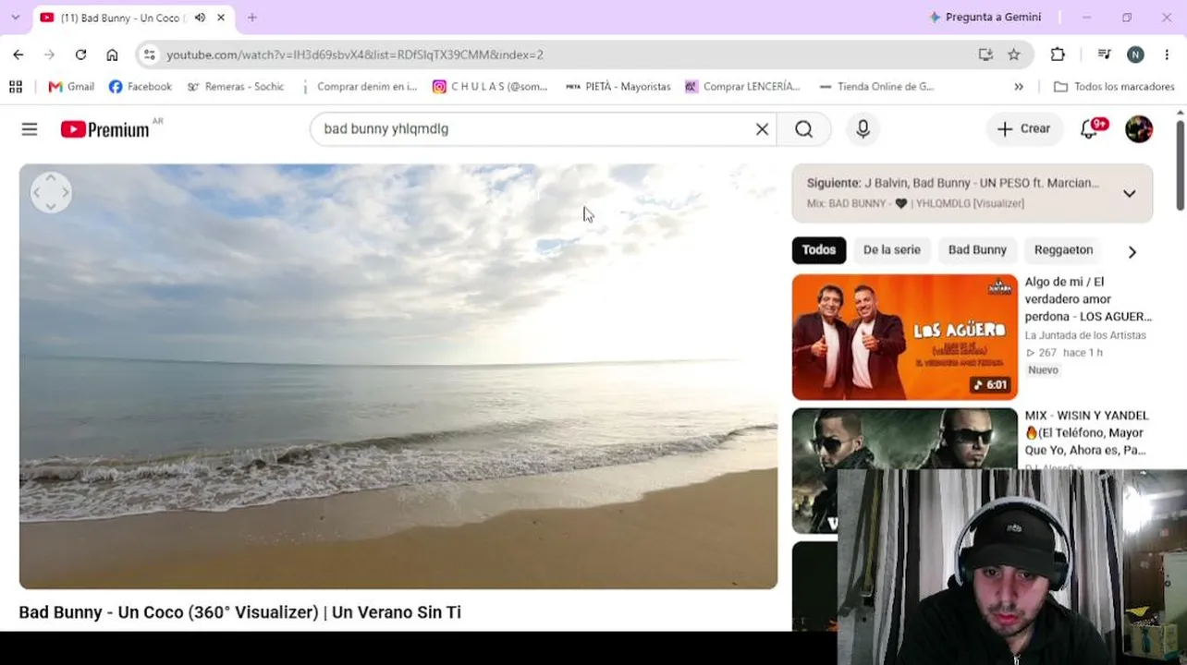Start voice search with the microphone

[x=863, y=129]
